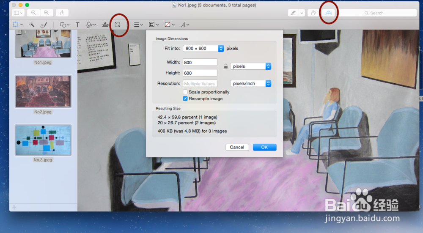Open the line style menu

[138, 25]
